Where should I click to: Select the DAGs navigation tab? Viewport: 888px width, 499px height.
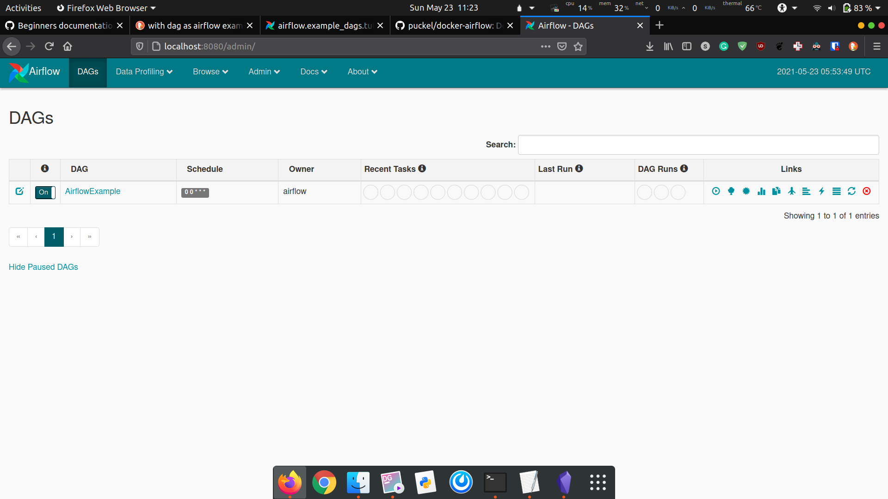coord(88,72)
